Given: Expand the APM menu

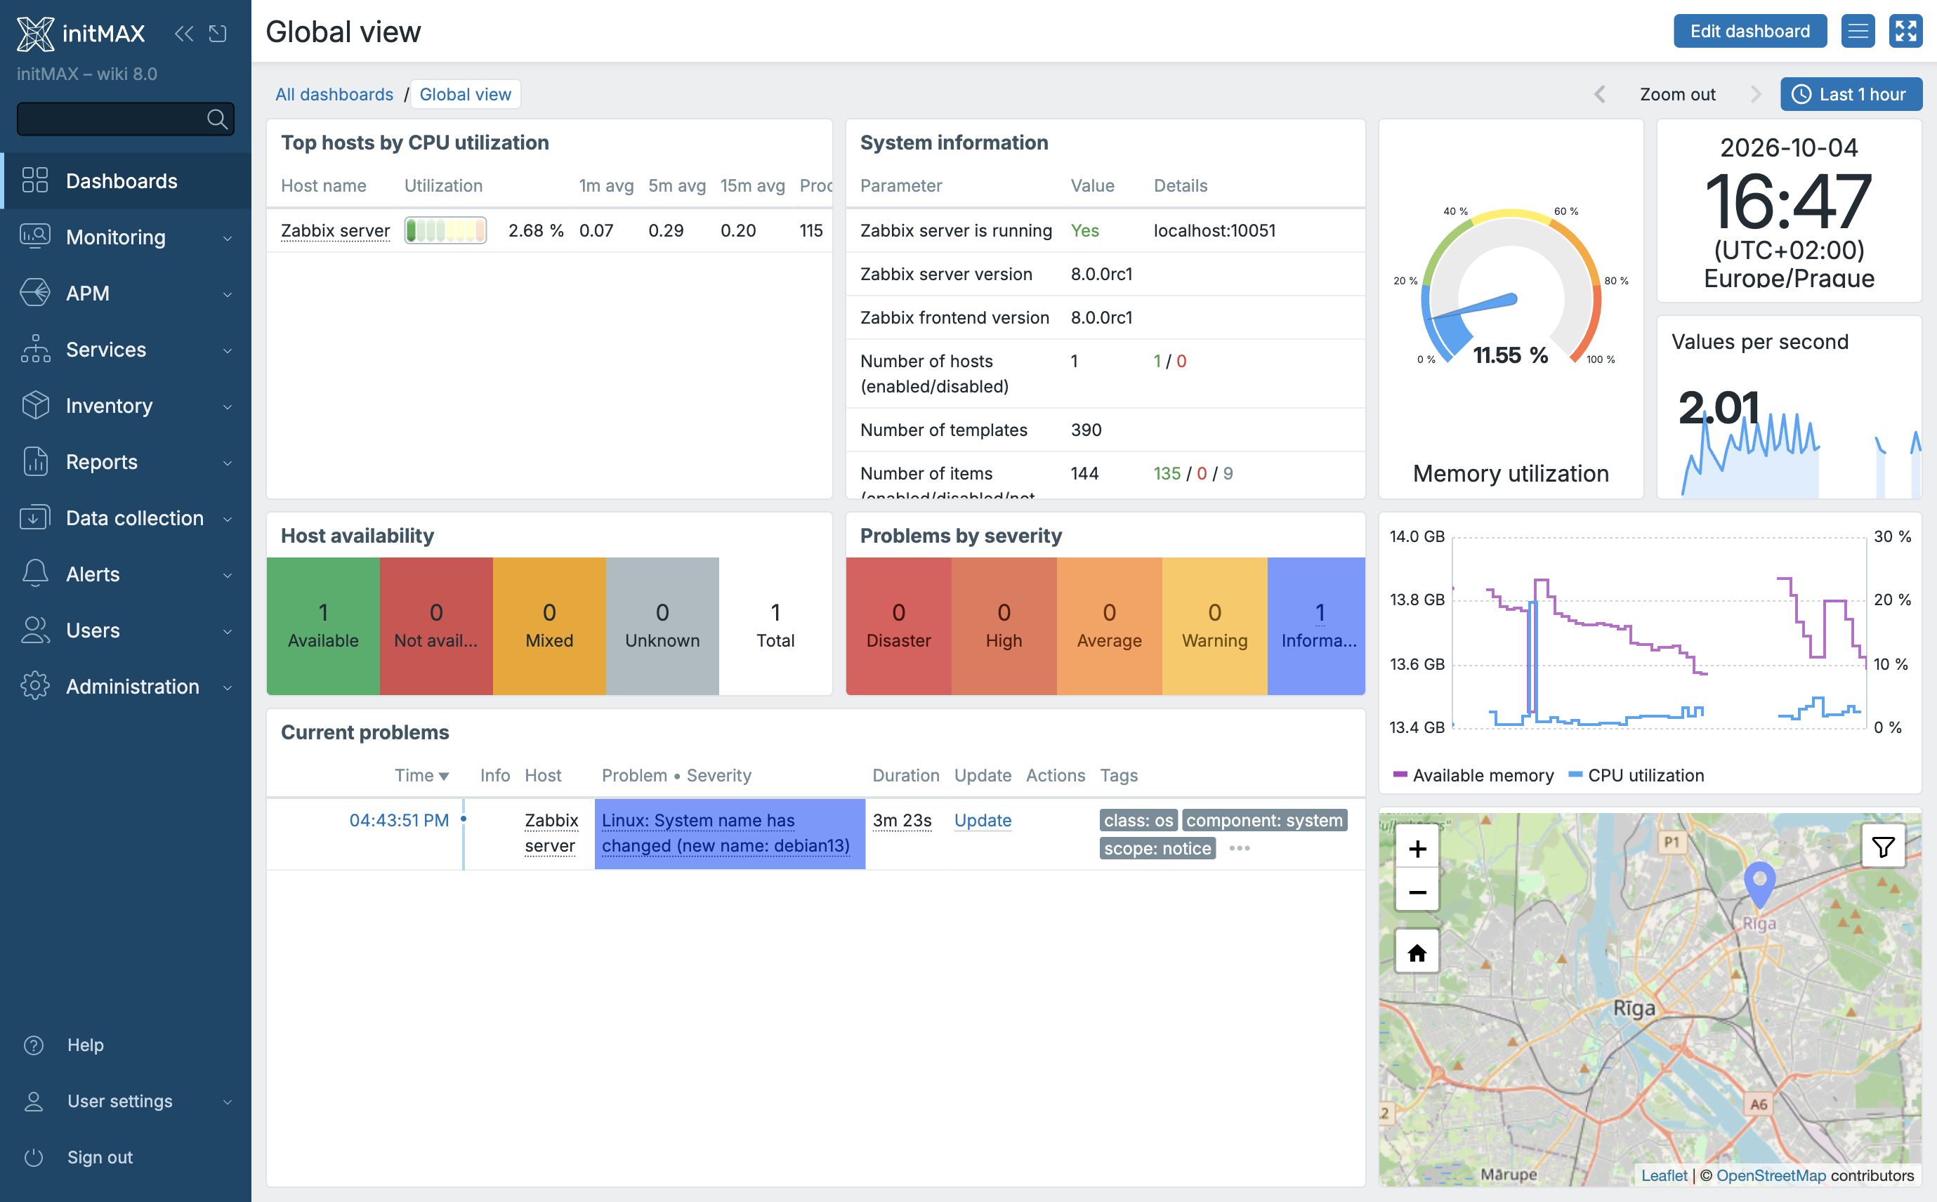Looking at the screenshot, I should tap(126, 293).
